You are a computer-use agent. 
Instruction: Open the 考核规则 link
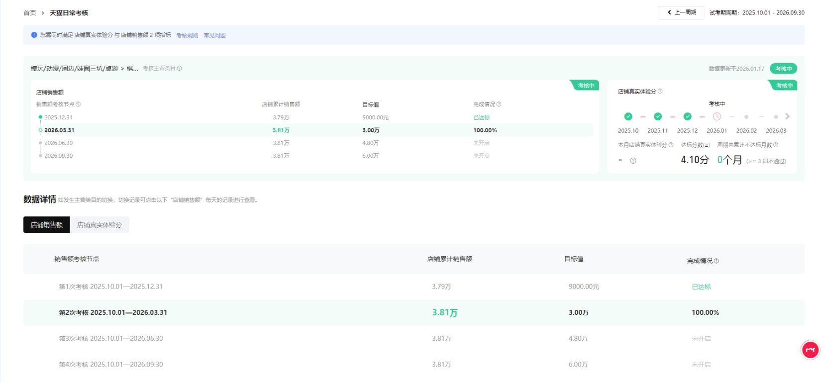point(187,35)
